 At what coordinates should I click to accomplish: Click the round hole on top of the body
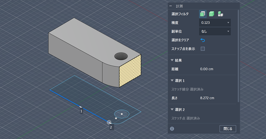click(x=121, y=56)
